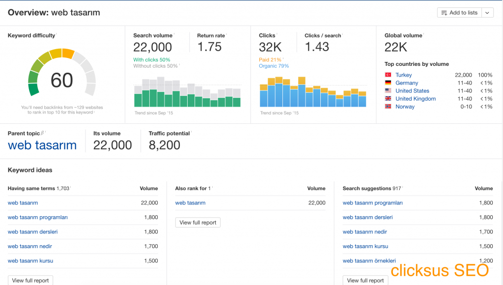Image resolution: width=503 pixels, height=285 pixels.
Task: Click View full report under Having same terms
Action: click(30, 280)
